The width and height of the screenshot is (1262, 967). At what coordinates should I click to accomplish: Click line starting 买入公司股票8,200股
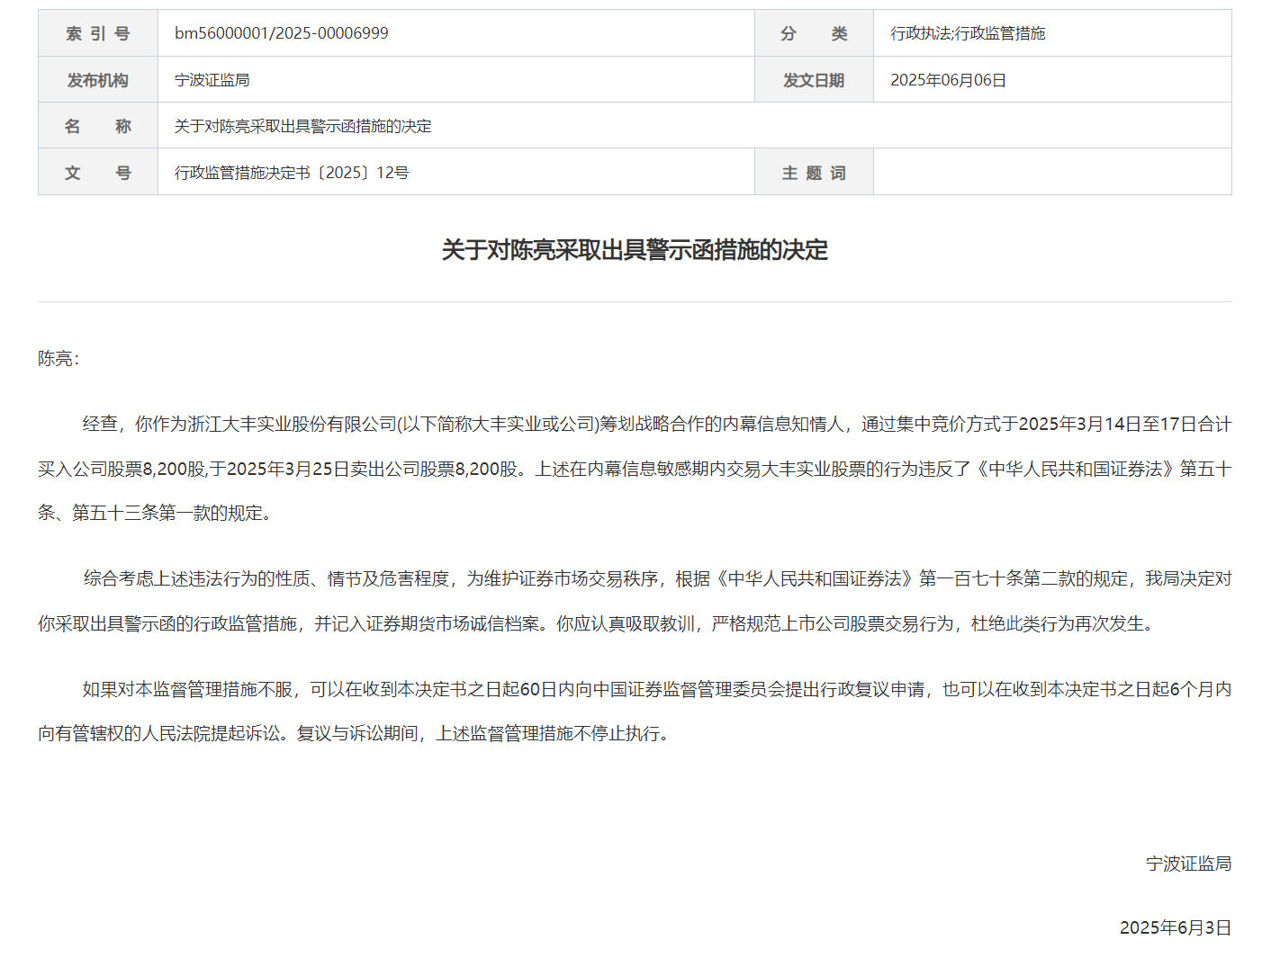(x=635, y=469)
